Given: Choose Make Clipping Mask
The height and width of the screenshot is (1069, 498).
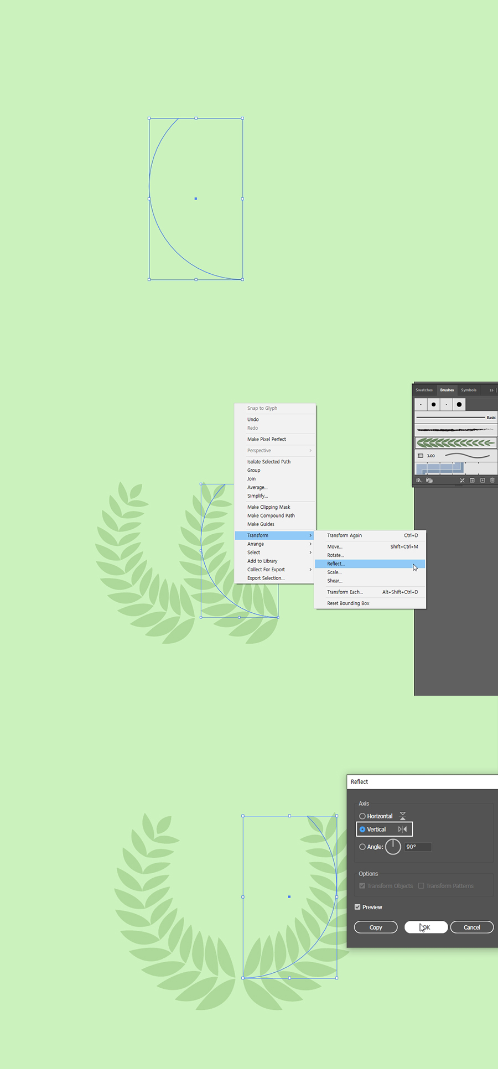Looking at the screenshot, I should point(274,507).
